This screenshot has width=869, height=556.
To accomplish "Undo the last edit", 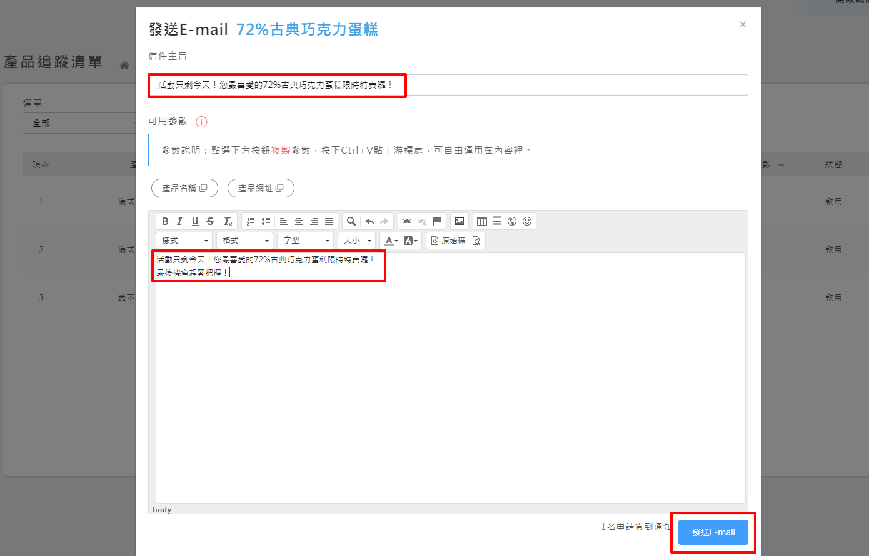I will click(369, 221).
